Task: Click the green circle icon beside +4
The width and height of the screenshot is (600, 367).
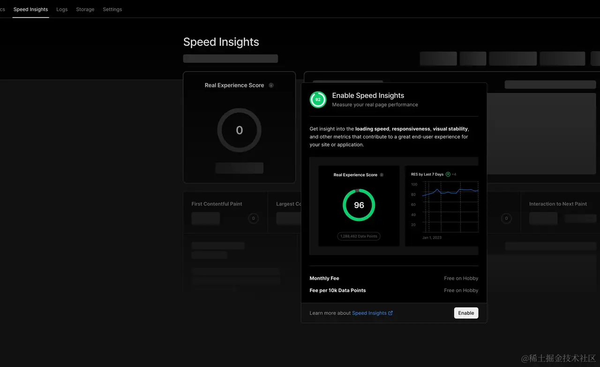Action: click(x=448, y=174)
